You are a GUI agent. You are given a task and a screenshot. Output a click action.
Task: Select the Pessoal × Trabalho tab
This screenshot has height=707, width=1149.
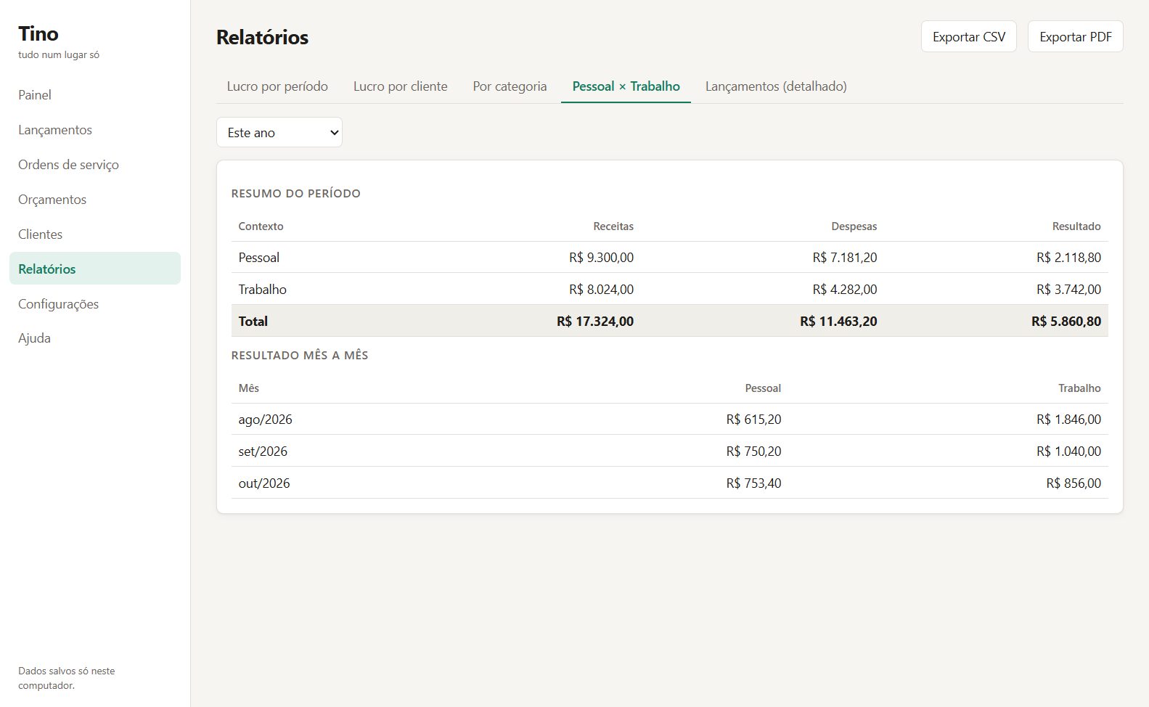(626, 86)
